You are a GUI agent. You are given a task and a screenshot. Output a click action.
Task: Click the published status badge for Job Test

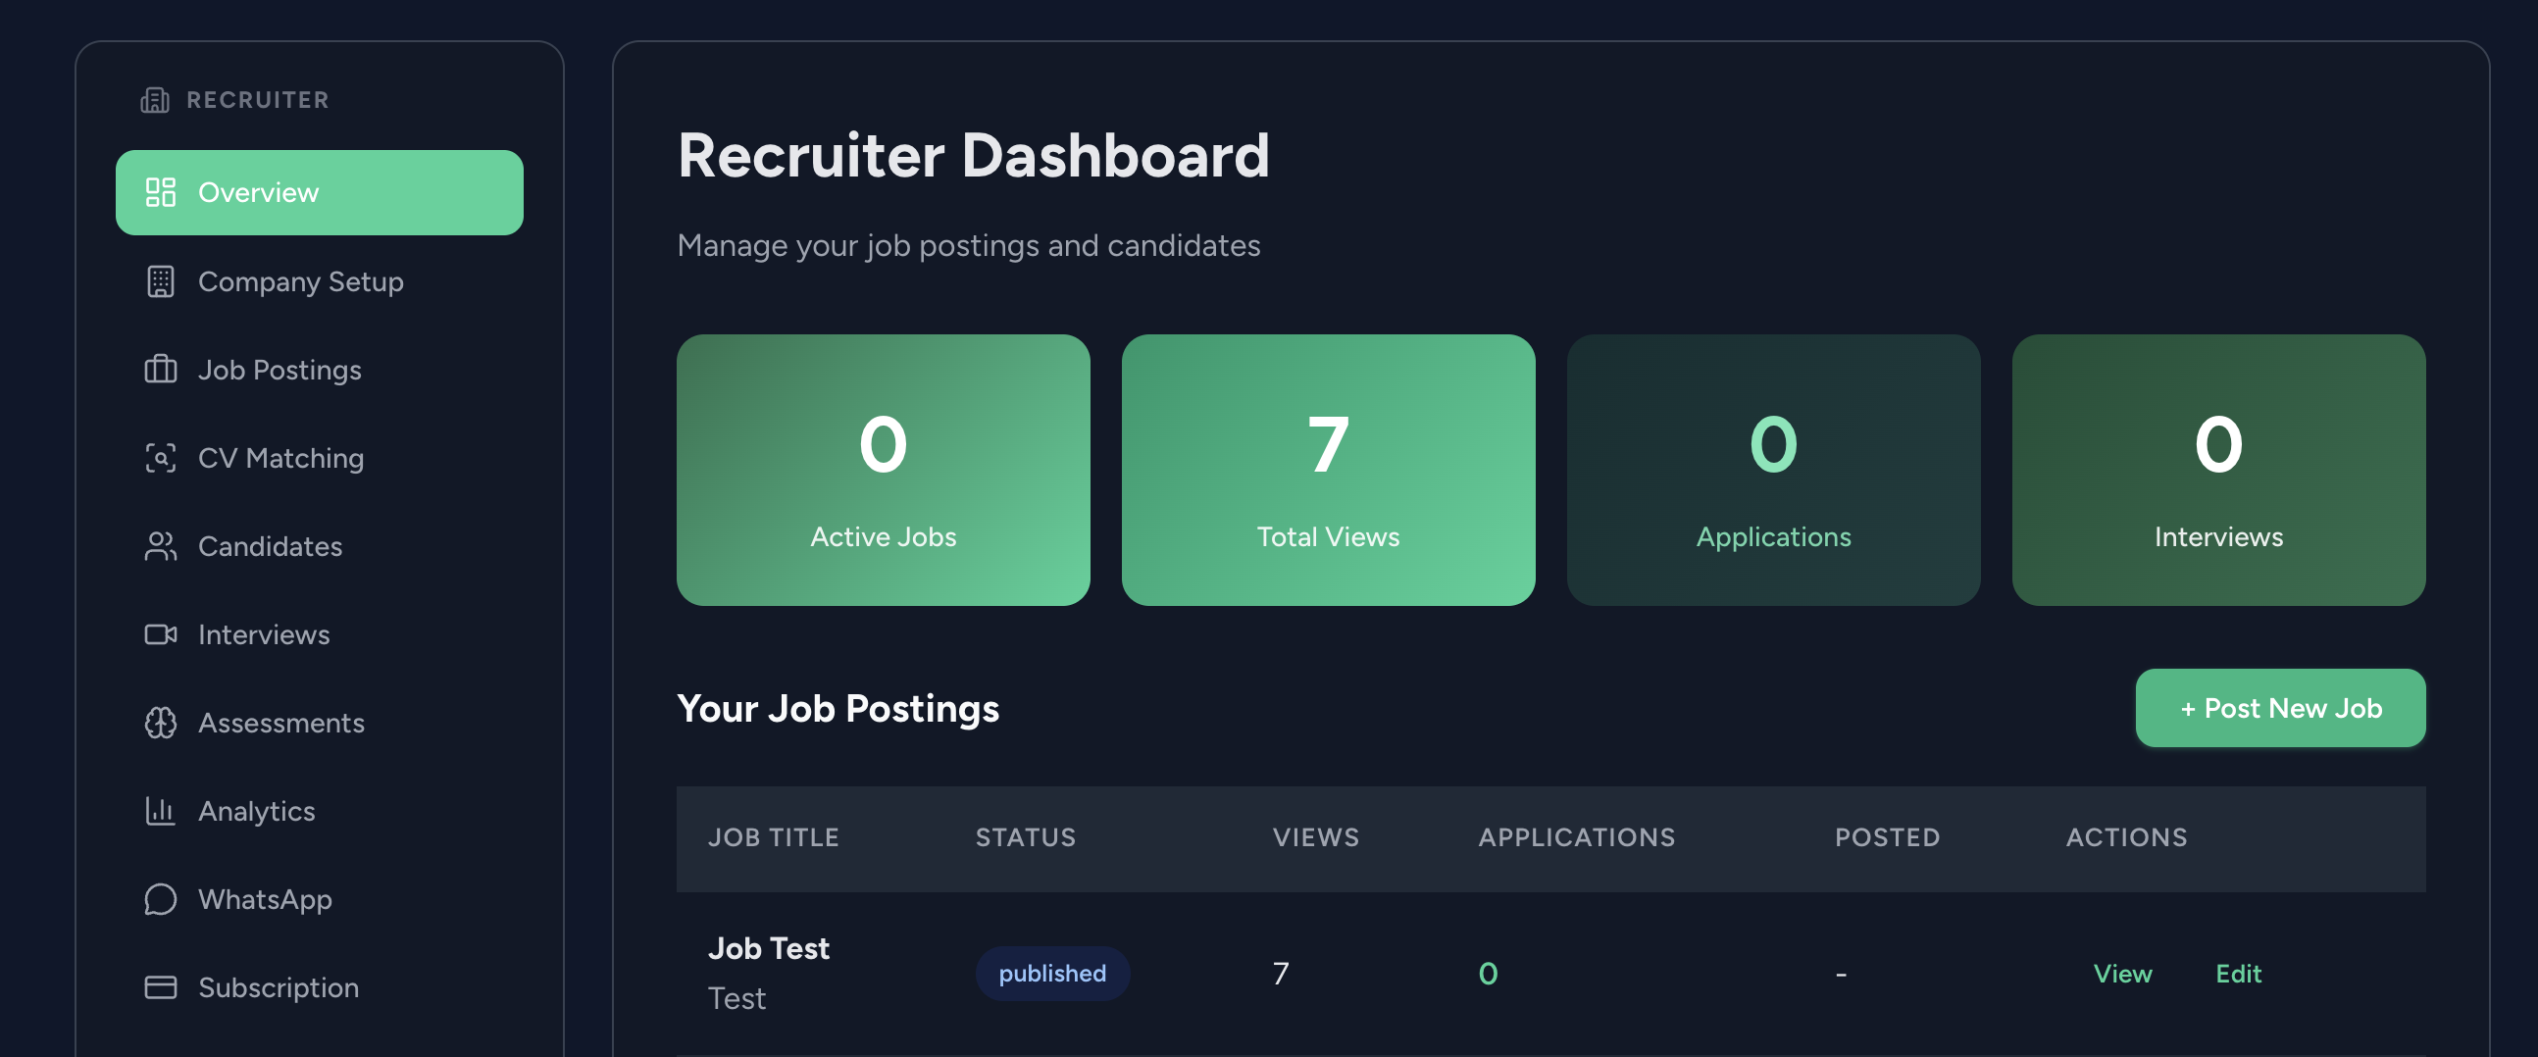click(1051, 973)
